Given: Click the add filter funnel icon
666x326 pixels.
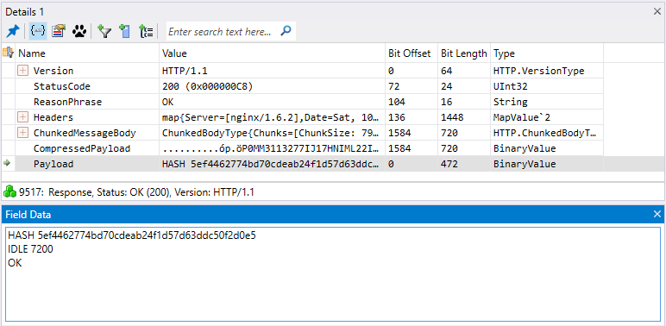Looking at the screenshot, I should 104,31.
